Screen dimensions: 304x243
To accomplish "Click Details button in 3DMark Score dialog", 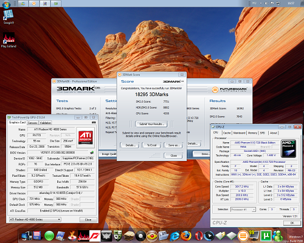I will click(130, 145).
